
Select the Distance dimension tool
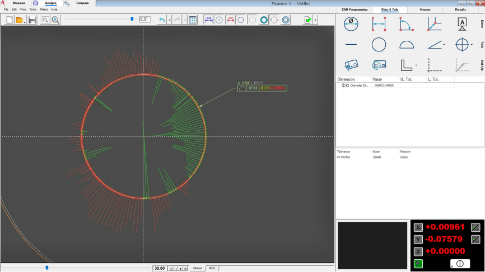379,24
